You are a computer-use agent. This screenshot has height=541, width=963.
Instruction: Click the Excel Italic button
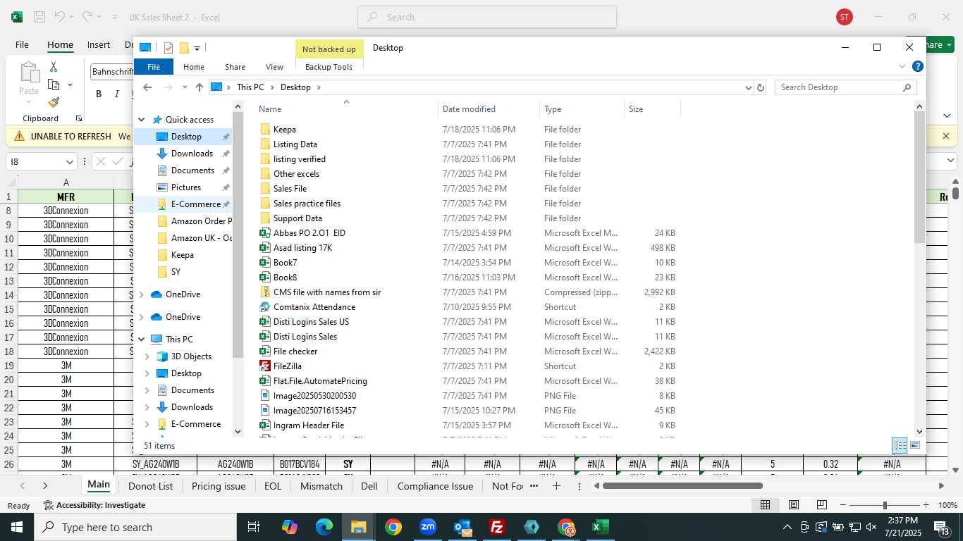tap(116, 94)
